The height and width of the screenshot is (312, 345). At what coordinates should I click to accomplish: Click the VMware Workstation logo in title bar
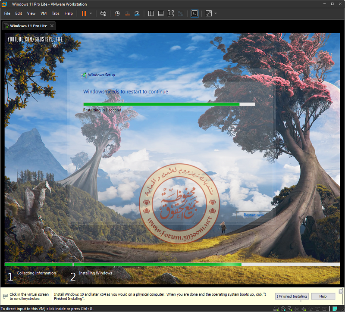point(4,4)
